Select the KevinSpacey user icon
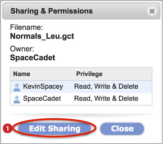The height and width of the screenshot is (144, 163). (x=17, y=87)
